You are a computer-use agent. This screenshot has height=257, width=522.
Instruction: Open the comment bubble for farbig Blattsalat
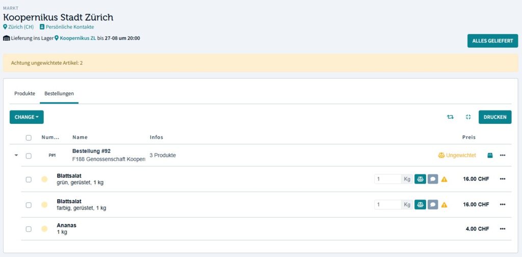[432, 204]
